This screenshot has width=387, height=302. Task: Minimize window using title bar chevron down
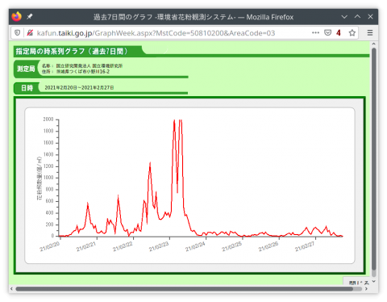[x=344, y=17]
